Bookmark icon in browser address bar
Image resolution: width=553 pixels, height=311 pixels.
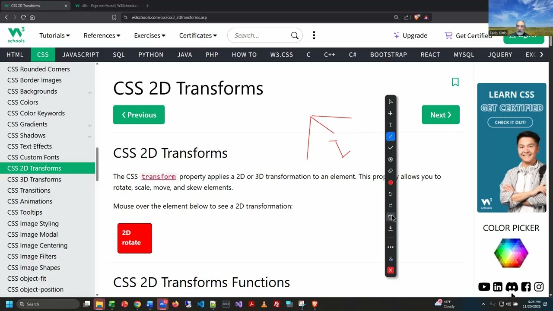[114, 17]
